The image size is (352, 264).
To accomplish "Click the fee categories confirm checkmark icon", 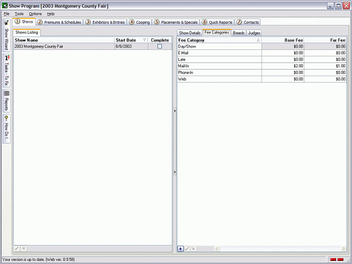I will click(187, 249).
